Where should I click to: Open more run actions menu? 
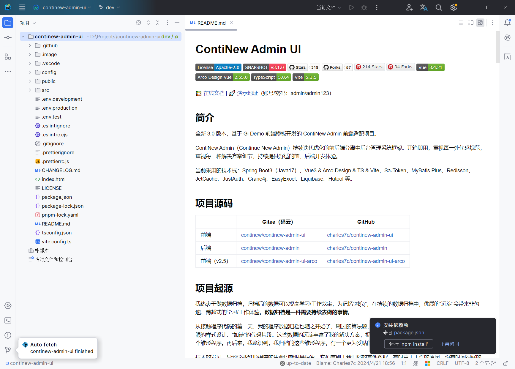tap(377, 7)
